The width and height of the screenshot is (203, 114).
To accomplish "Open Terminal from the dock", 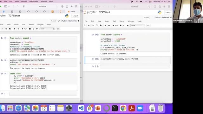I will tap(115, 108).
